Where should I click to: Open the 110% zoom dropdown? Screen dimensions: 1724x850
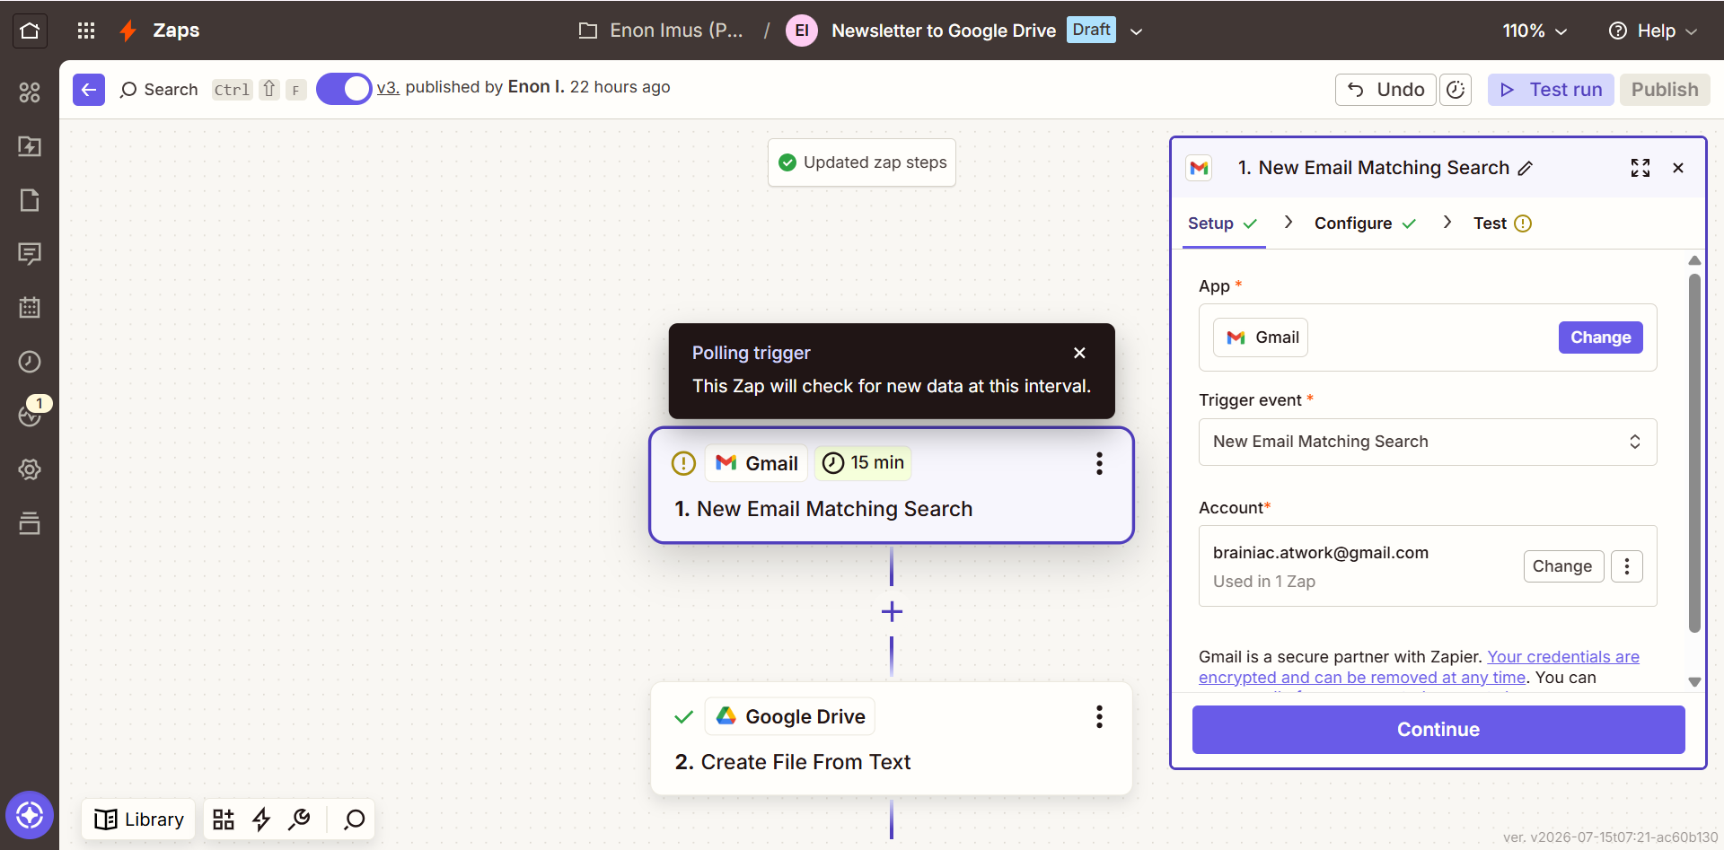point(1535,31)
